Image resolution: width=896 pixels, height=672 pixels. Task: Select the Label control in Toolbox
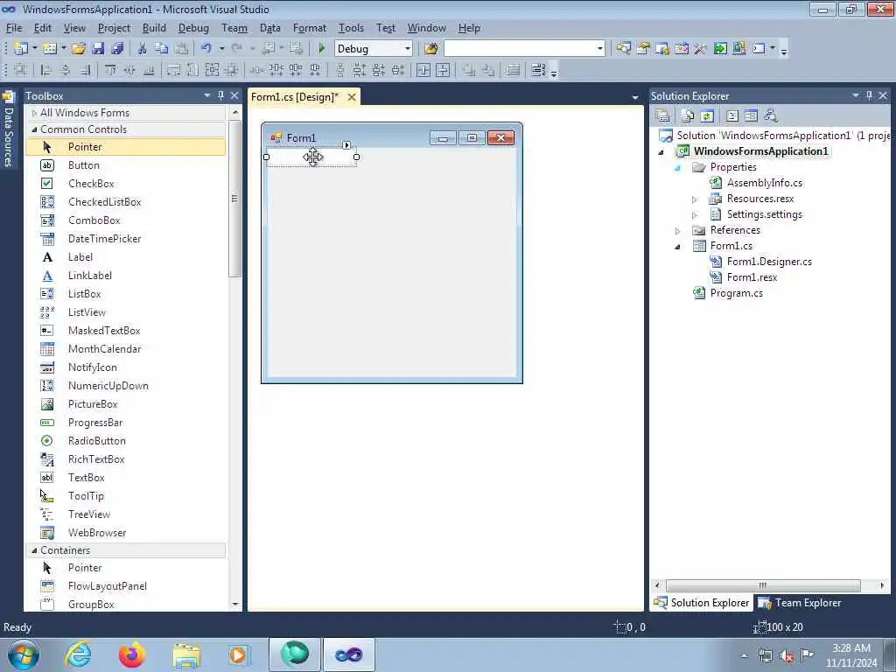126,257
